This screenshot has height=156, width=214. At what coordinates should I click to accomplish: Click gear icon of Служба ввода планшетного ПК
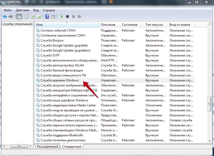pyautogui.click(x=38, y=75)
